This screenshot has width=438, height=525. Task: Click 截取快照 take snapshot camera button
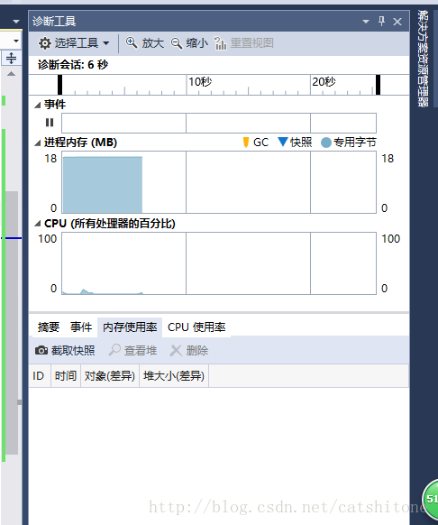[x=65, y=351]
